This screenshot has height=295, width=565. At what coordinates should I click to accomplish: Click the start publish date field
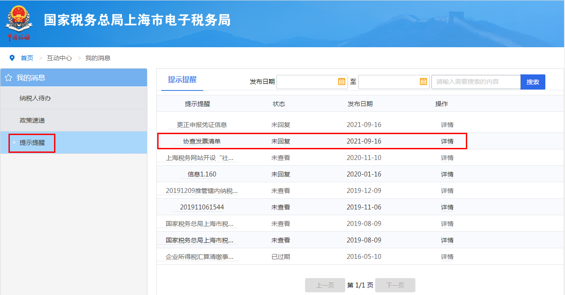(307, 82)
